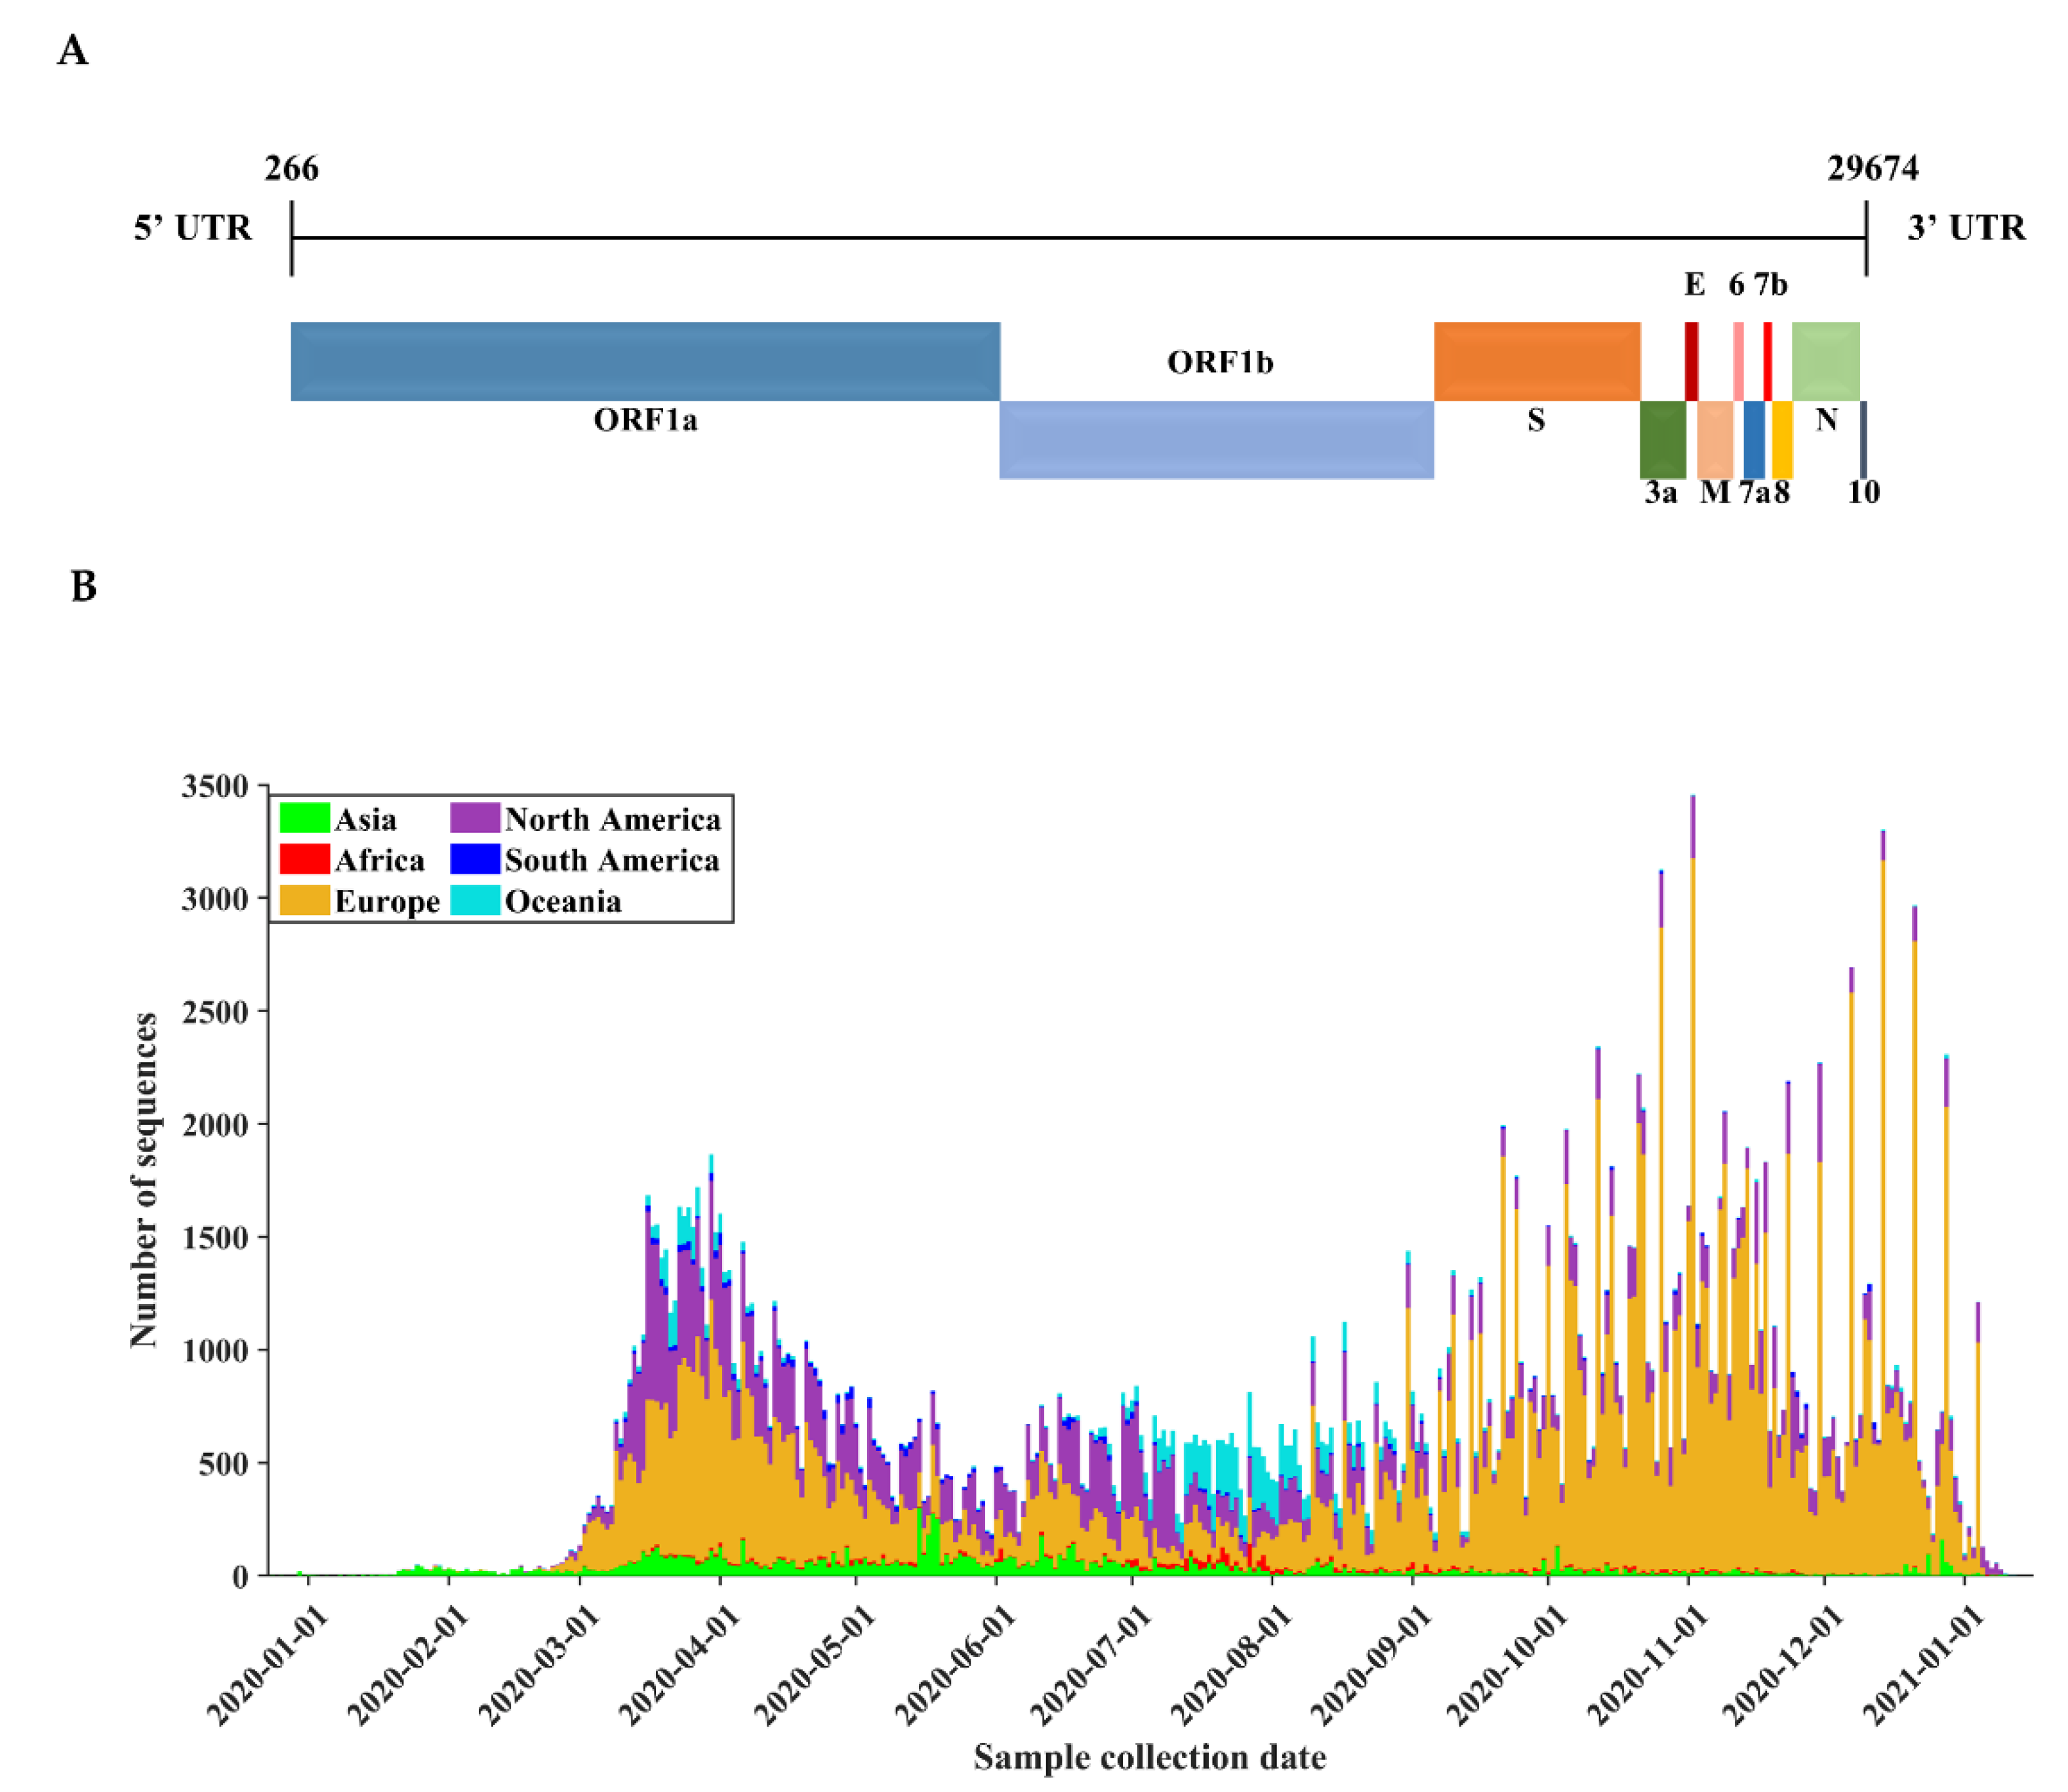
Task: Click the '1000' y-axis tick label
Action: pos(215,1350)
